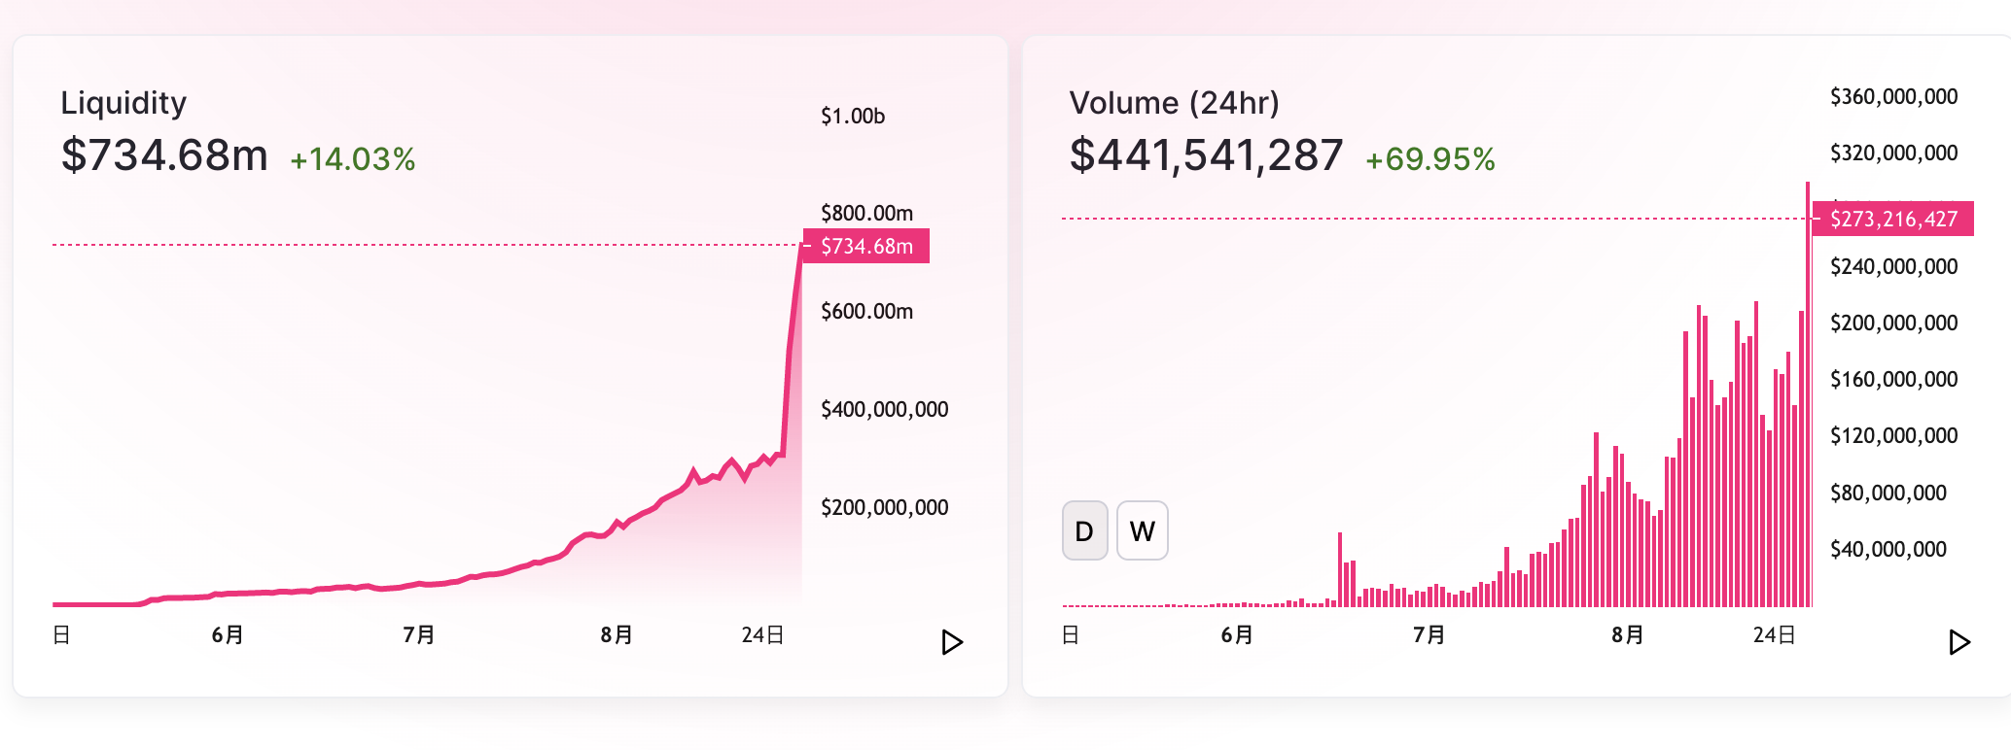Screen dimensions: 2011x750
Task: Click the Volume (24hr) chart title
Action: click(x=1174, y=103)
